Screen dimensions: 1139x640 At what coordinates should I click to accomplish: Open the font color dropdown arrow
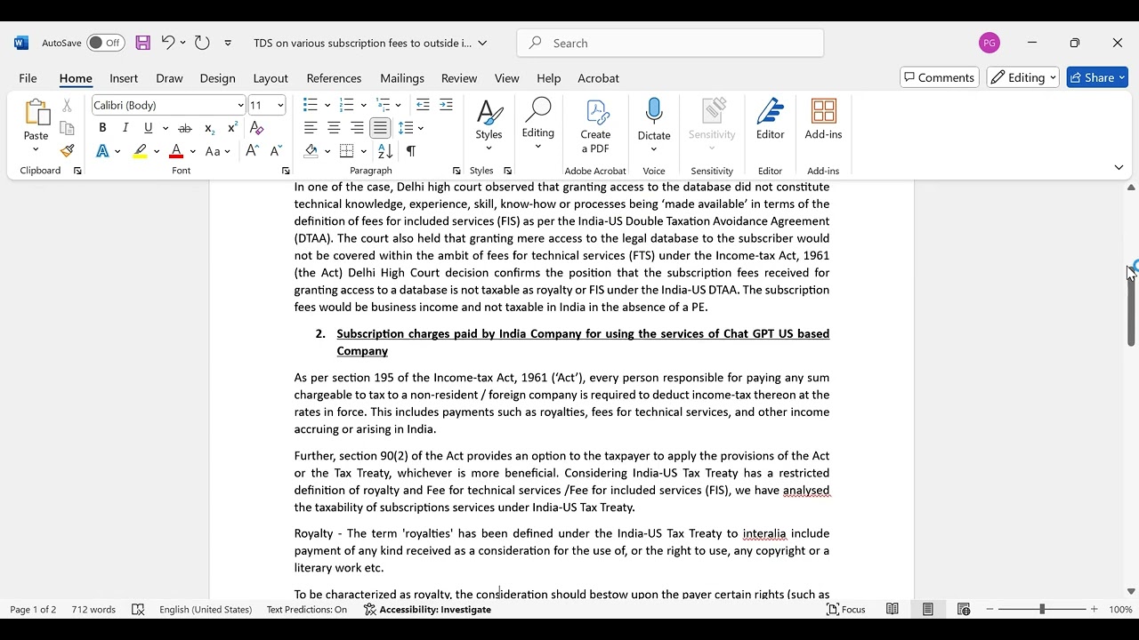(x=192, y=151)
